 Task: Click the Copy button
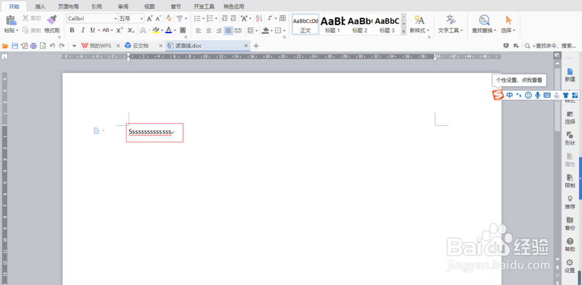tap(31, 30)
